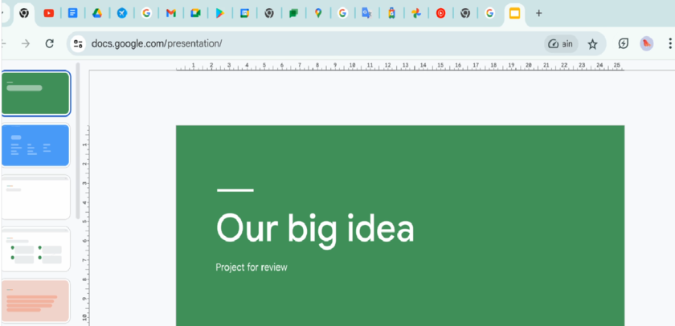
Task: Switch to the Google Maps tab
Action: [x=318, y=13]
